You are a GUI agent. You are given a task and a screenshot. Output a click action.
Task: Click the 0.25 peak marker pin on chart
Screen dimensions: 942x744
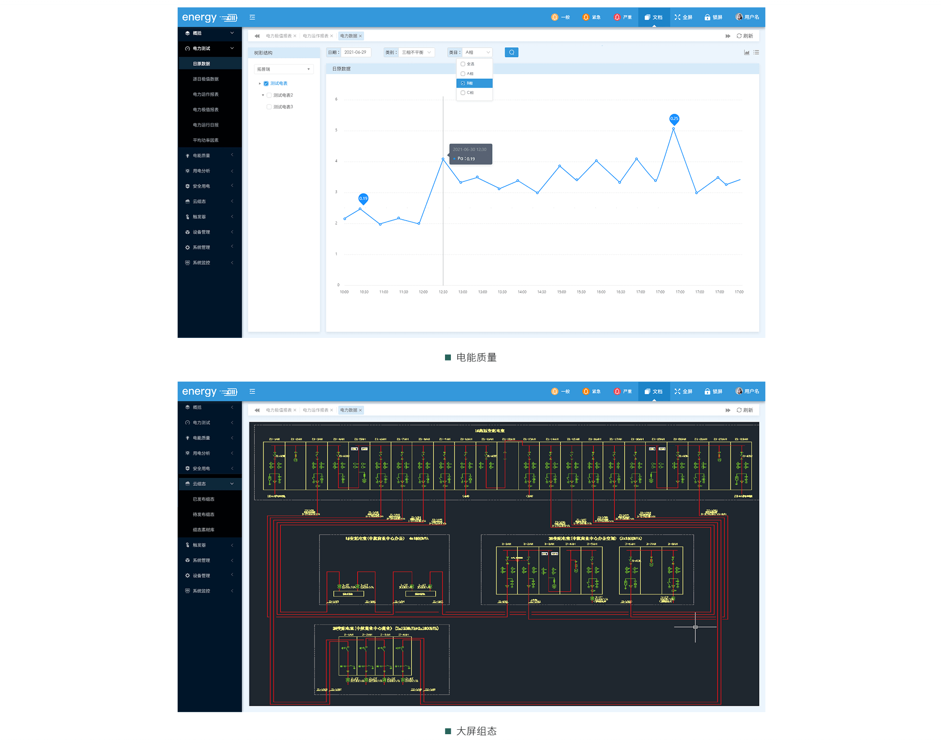click(x=674, y=119)
